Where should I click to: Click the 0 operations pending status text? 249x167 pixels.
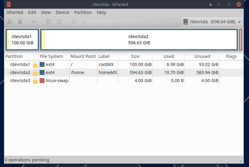(27, 160)
